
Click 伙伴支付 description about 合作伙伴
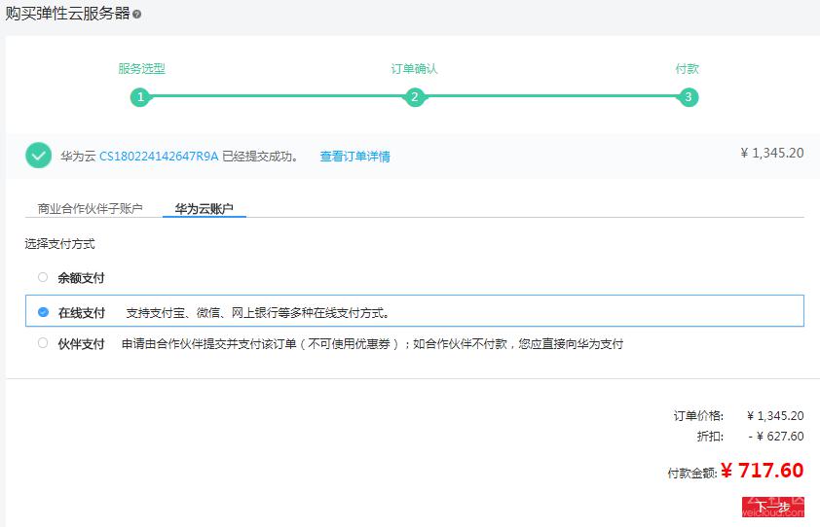[372, 343]
